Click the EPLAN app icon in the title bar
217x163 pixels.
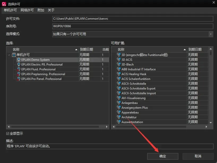[x=4, y=4]
